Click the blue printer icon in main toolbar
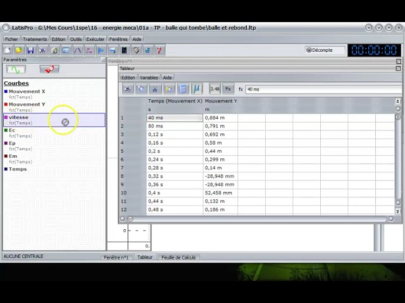The height and width of the screenshot is (303, 405). pyautogui.click(x=113, y=50)
